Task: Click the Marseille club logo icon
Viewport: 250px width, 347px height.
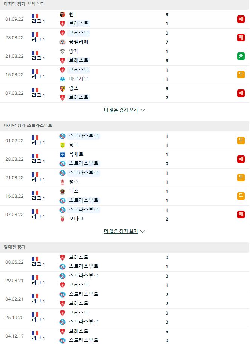Action: click(62, 79)
